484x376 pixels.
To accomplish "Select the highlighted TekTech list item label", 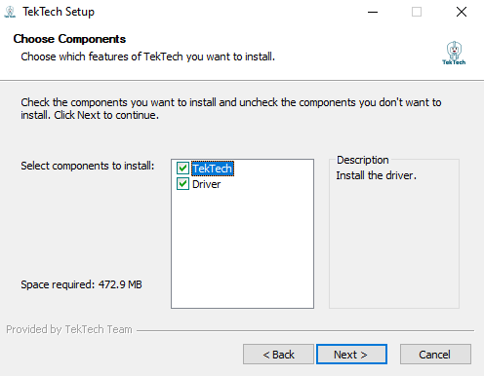I will (213, 169).
